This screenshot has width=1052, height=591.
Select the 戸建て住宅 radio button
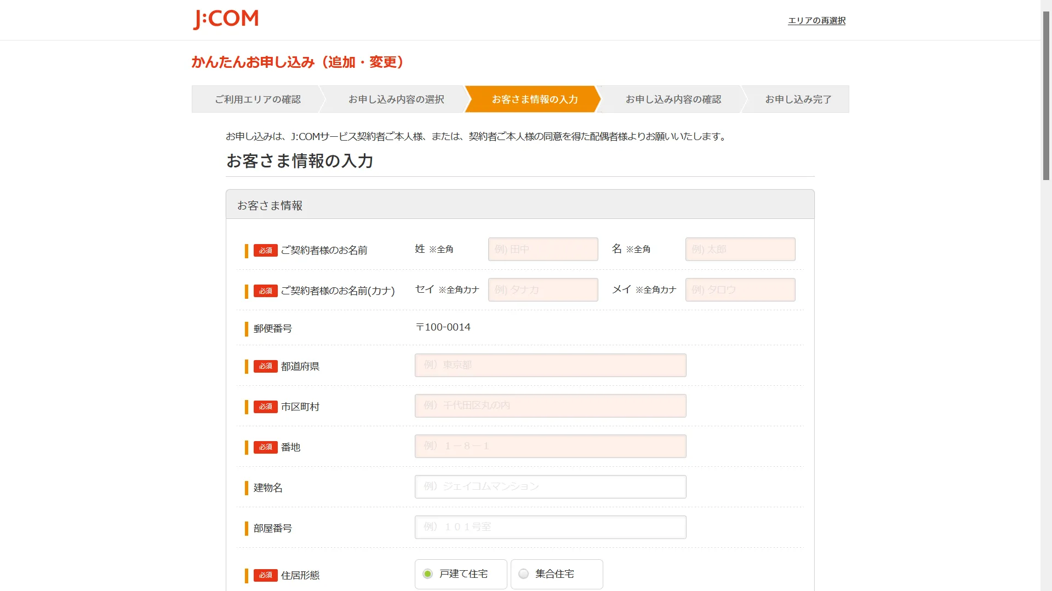click(x=427, y=574)
